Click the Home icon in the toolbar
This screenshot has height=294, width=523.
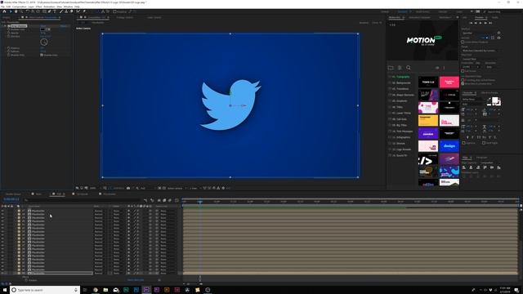[x=4, y=11]
